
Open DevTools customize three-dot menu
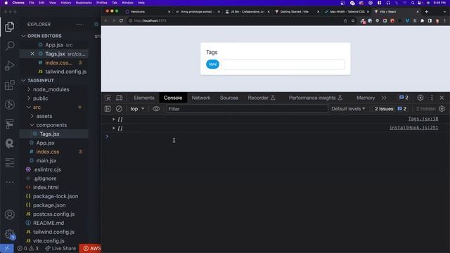432,98
